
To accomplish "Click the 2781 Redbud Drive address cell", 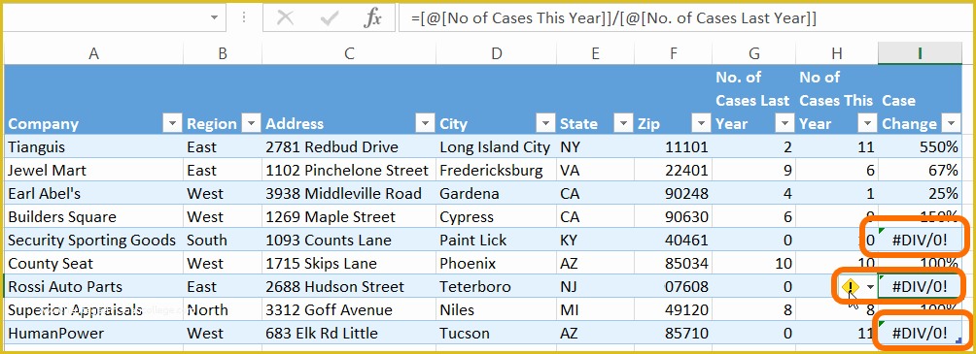I will (x=349, y=147).
